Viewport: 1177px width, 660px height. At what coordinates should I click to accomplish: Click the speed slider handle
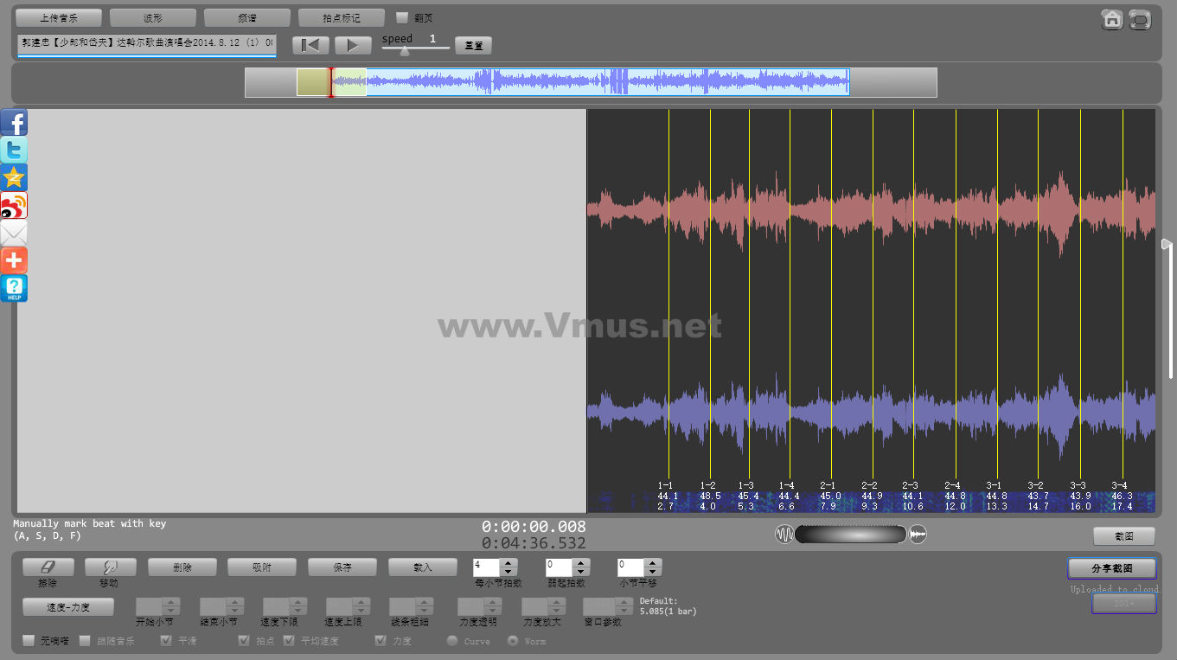point(404,50)
